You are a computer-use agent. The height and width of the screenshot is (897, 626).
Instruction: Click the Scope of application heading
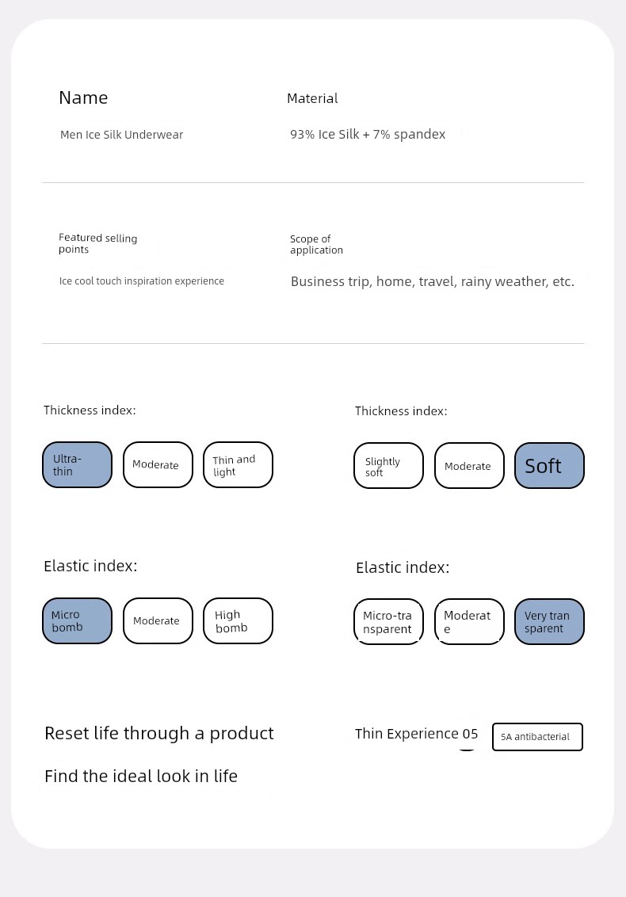[316, 244]
